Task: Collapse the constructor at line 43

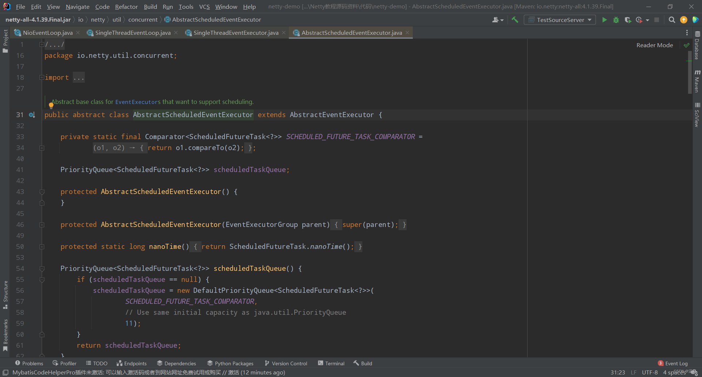Action: pyautogui.click(x=42, y=192)
